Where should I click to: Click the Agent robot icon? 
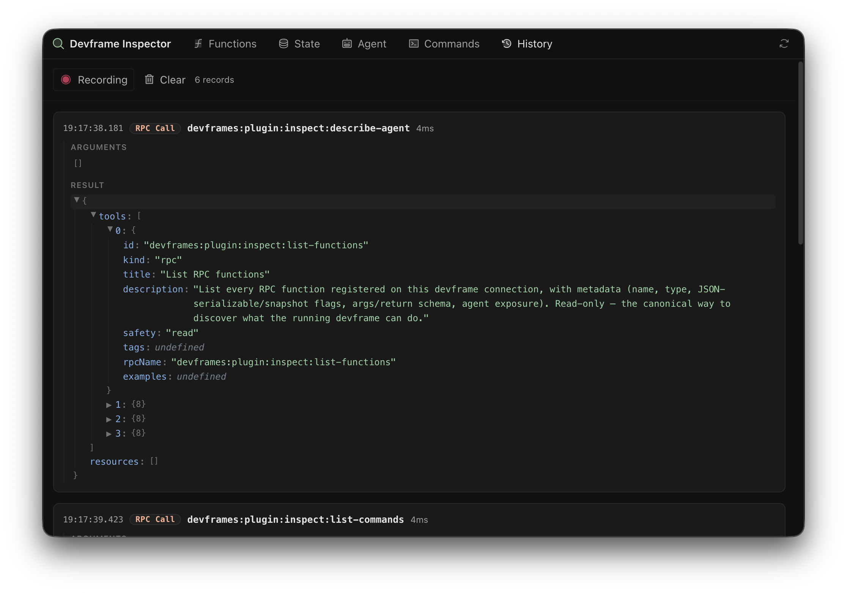click(x=347, y=44)
